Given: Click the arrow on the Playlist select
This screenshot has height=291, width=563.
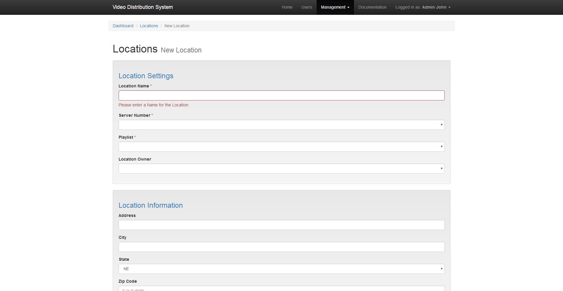Looking at the screenshot, I should click(x=441, y=147).
